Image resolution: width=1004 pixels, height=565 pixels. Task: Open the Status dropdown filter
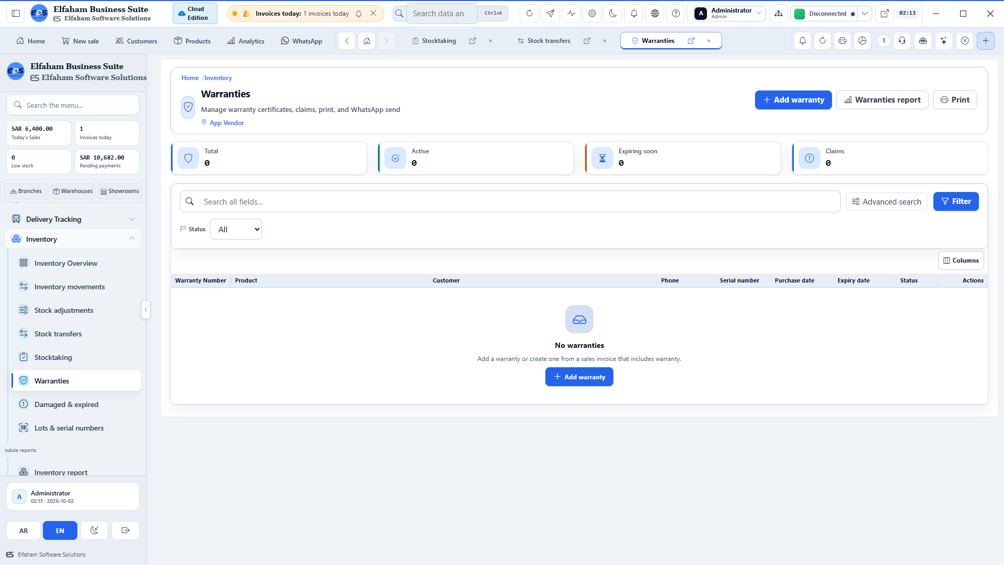pyautogui.click(x=236, y=229)
